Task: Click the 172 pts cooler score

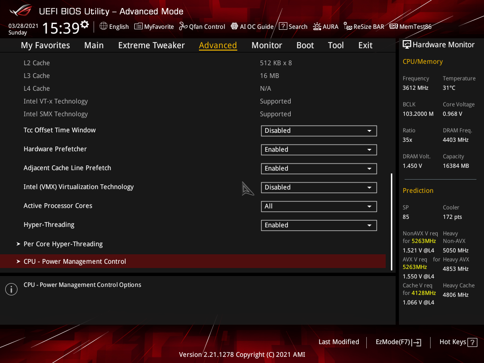Action: (452, 216)
